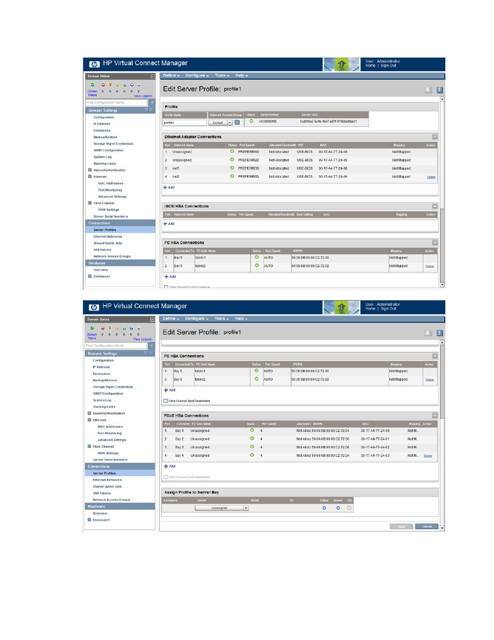The width and height of the screenshot is (494, 640).
Task: Click the yellow triangle warning icon in the upper screenshot's Domain Status
Action: (118, 85)
